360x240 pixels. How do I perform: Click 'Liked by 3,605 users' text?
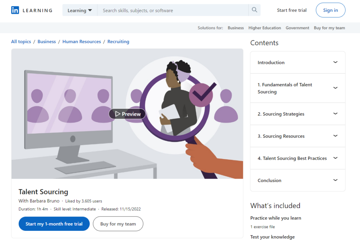tap(84, 201)
